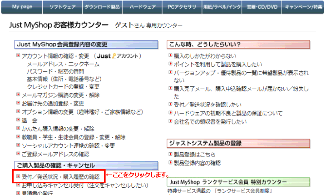
Task: Open the My page tab
Action: [x=22, y=7]
